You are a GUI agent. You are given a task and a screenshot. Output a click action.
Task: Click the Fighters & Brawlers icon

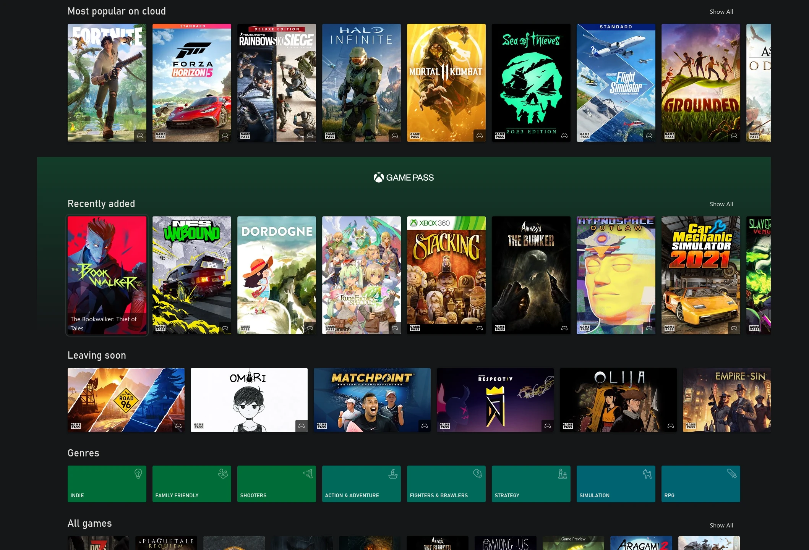478,474
